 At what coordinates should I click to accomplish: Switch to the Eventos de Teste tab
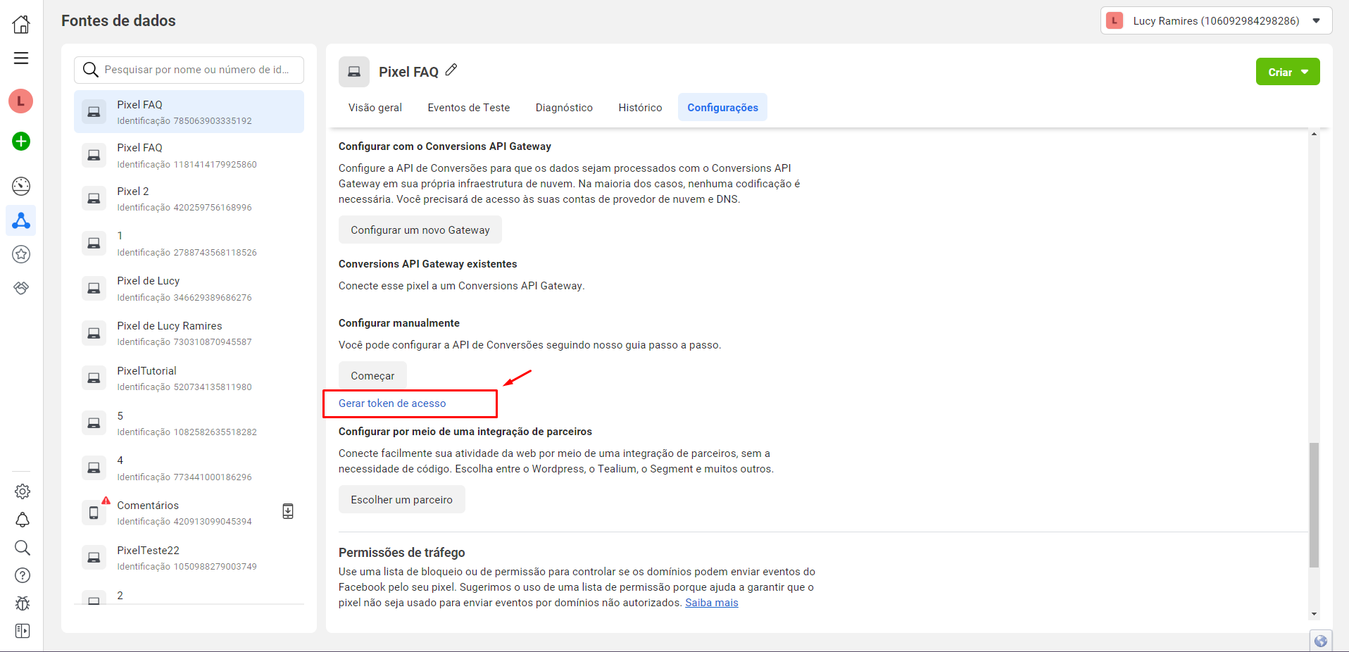(469, 108)
